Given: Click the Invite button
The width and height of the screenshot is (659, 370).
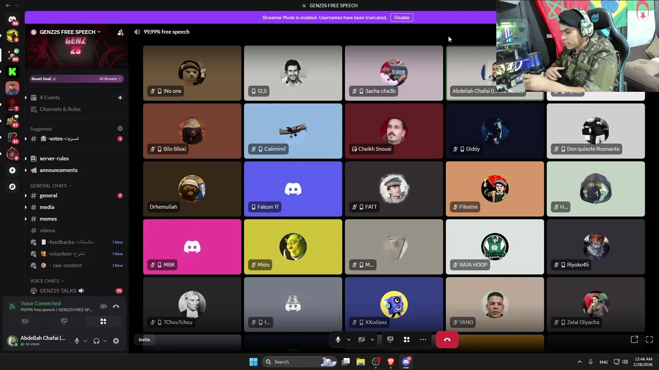Looking at the screenshot, I should [x=144, y=339].
